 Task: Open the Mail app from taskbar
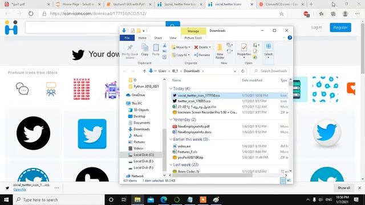(151, 200)
